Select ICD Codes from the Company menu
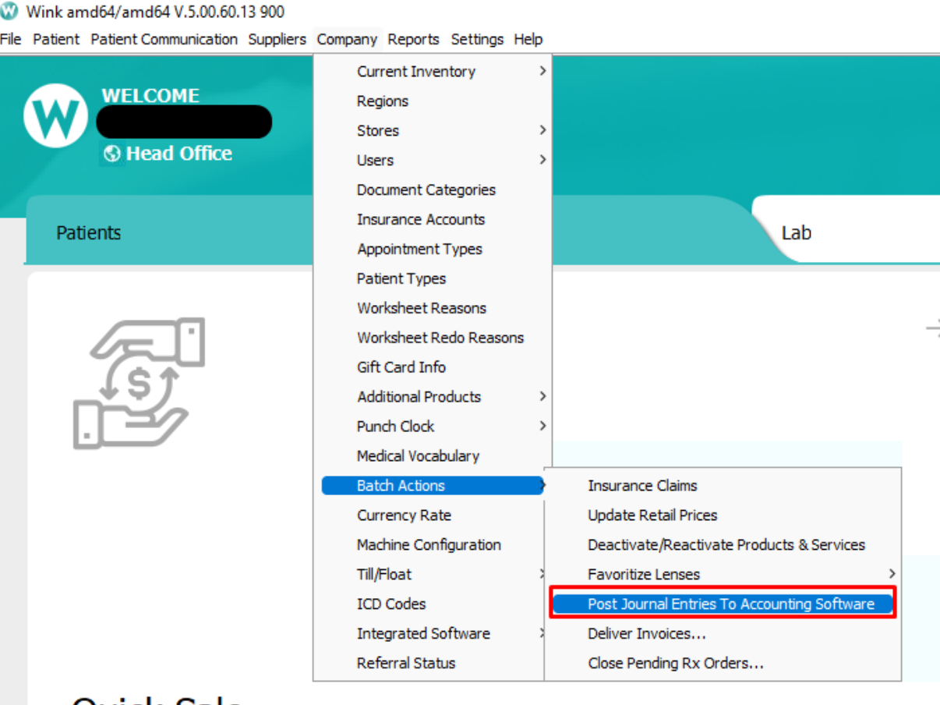 391,604
